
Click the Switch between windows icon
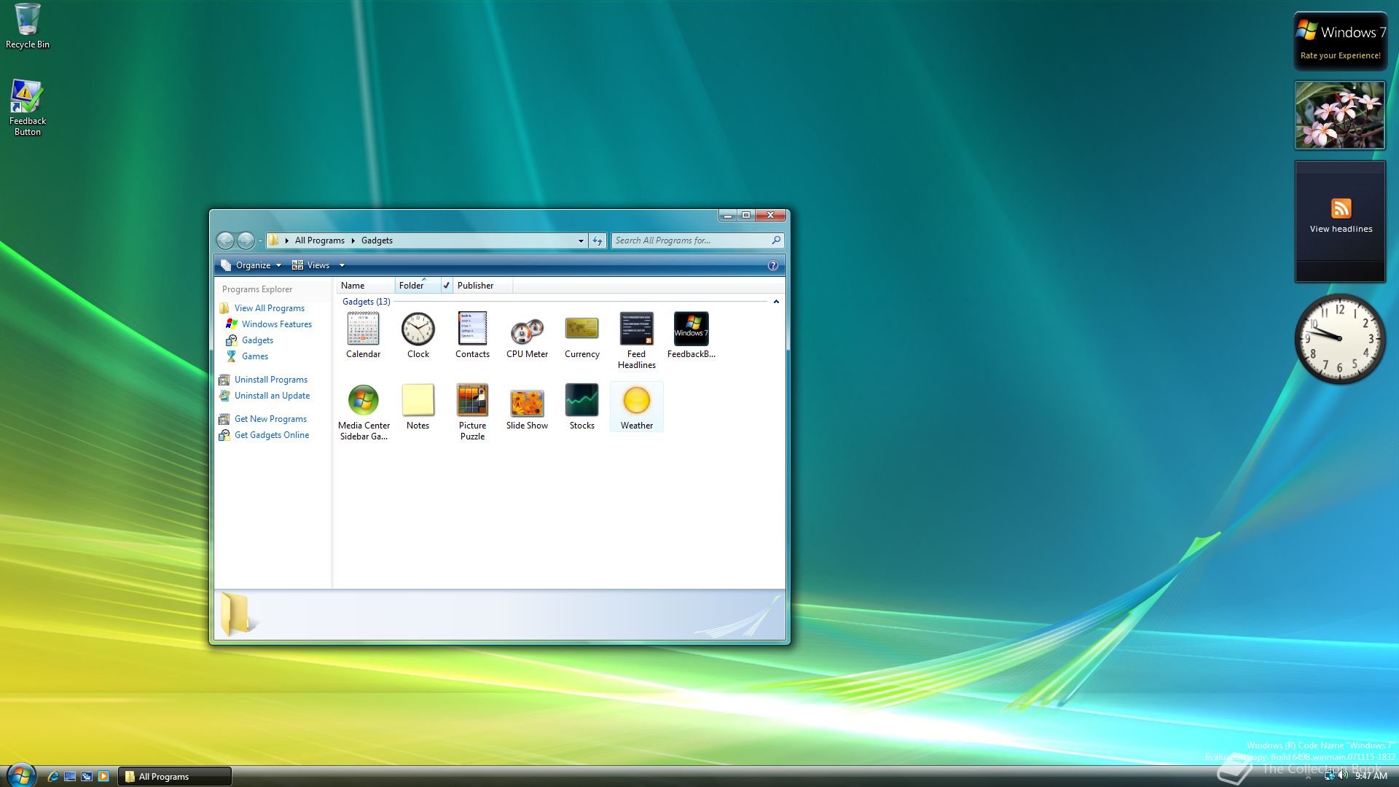tap(87, 776)
